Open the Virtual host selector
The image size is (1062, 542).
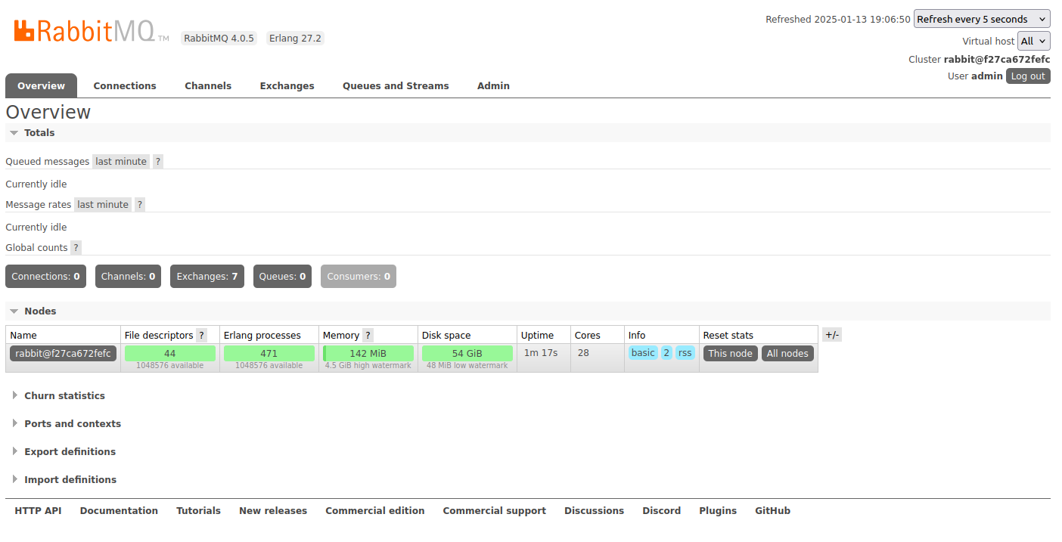[x=1034, y=41]
